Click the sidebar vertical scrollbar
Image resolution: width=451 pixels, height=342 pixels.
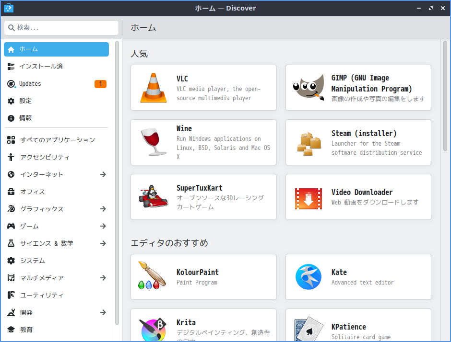pos(117,183)
